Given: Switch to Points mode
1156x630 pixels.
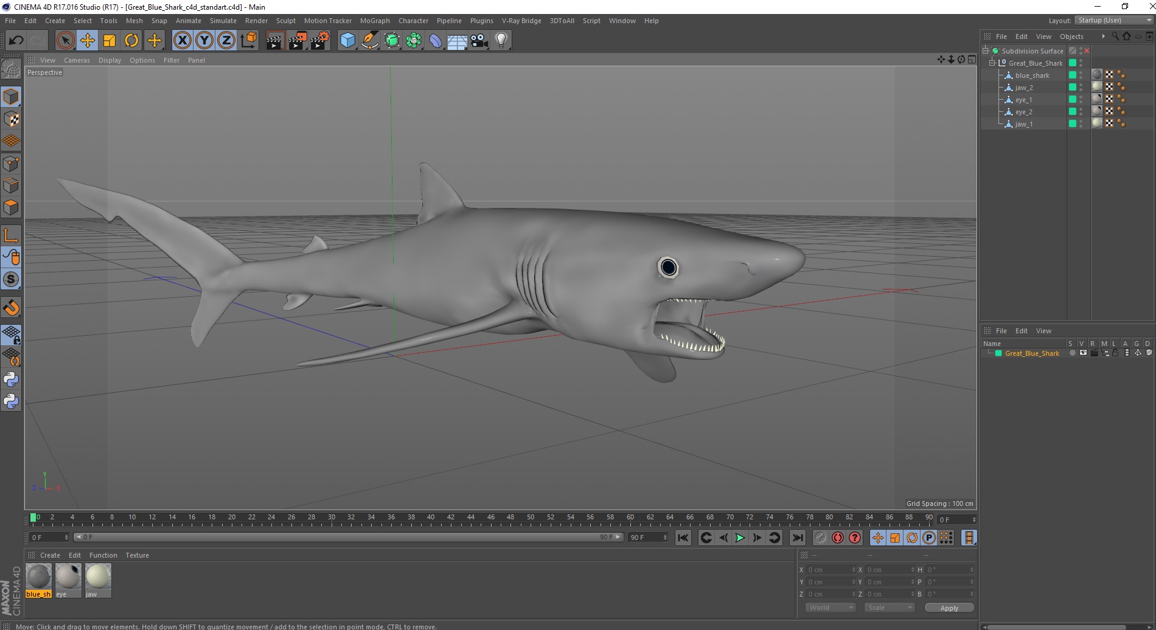Looking at the screenshot, I should click(x=11, y=164).
